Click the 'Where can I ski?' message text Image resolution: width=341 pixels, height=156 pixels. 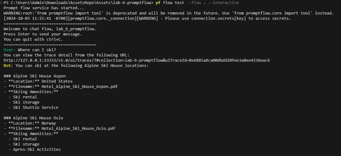coord(37,50)
